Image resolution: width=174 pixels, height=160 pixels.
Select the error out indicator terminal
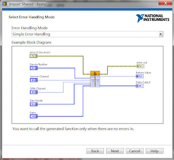click(141, 66)
